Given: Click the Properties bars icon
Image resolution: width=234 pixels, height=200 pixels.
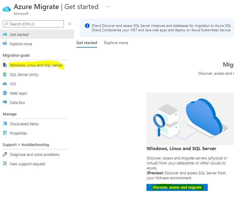Looking at the screenshot, I should pos(5,133).
